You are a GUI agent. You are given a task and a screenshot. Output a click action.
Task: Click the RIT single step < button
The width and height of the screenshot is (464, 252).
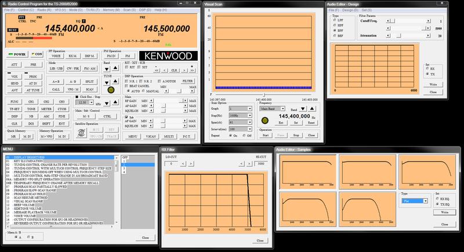coord(165,70)
